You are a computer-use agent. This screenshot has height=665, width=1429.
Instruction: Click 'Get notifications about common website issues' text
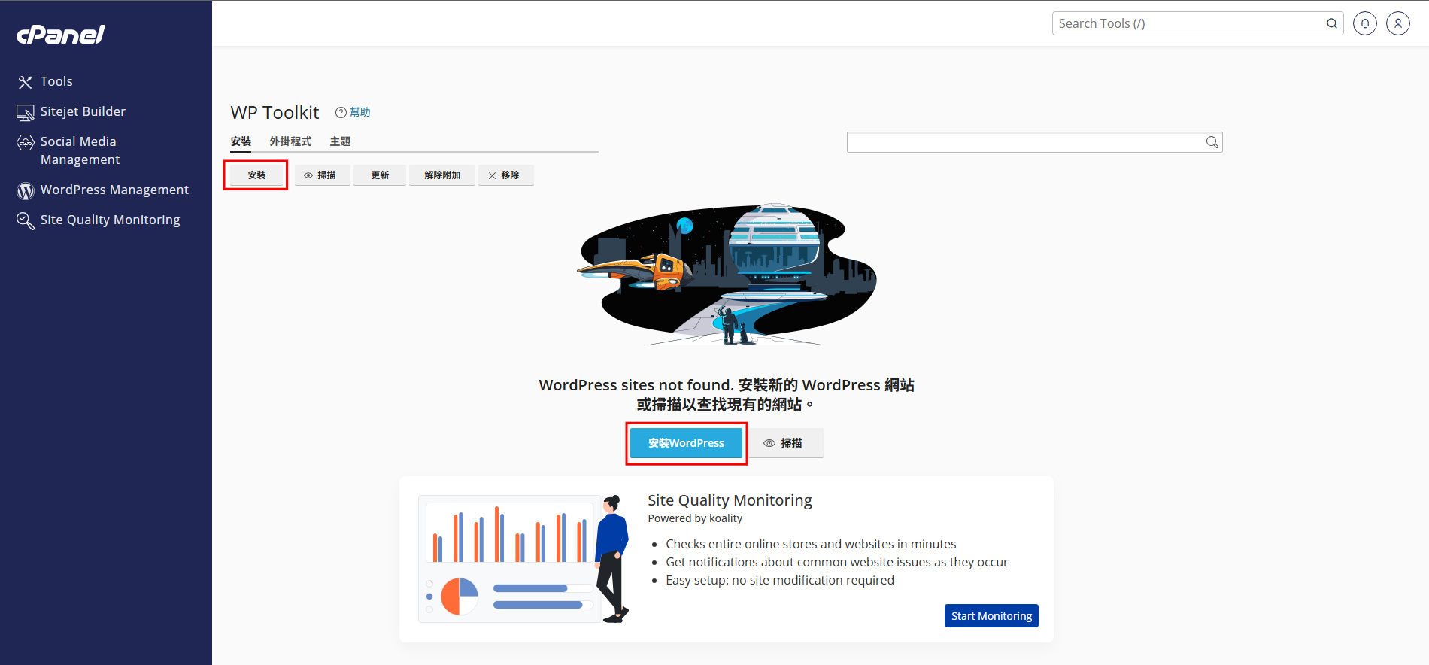(x=836, y=562)
